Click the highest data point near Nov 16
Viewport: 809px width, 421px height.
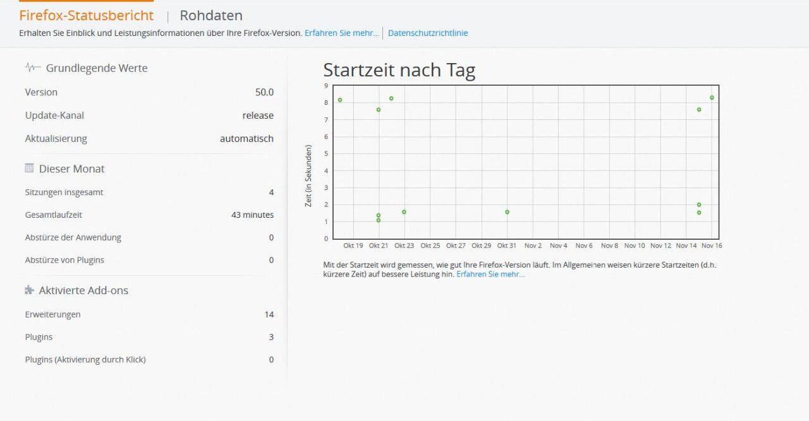point(712,98)
